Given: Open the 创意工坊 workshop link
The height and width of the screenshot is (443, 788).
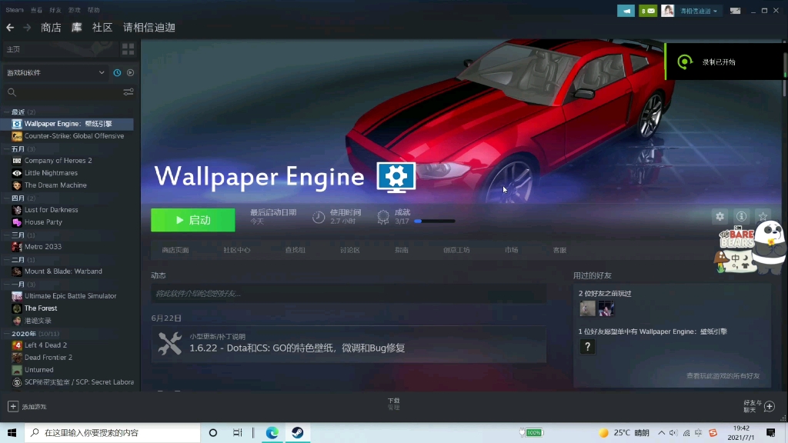Looking at the screenshot, I should tap(456, 250).
